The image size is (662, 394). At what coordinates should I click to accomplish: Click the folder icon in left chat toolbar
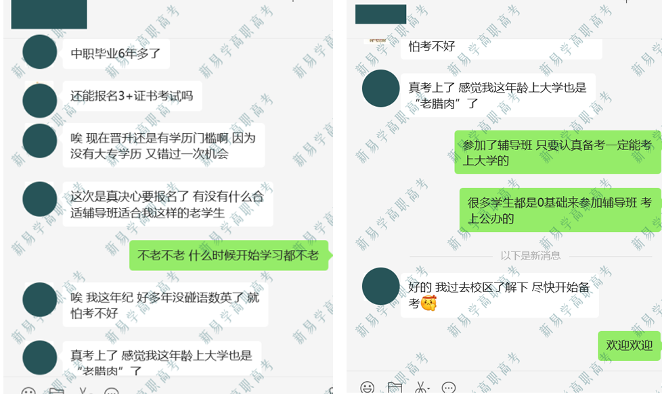coord(56,391)
